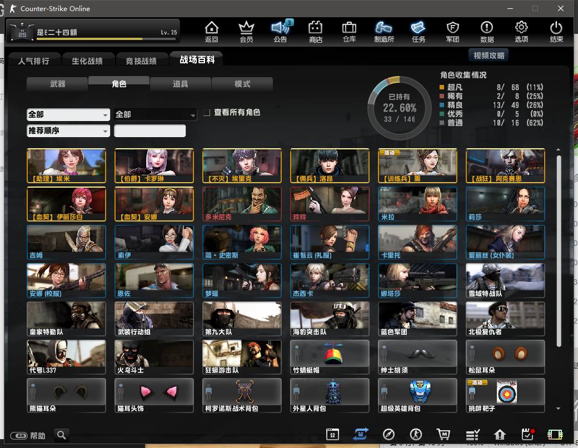The width and height of the screenshot is (578, 448).
Task: Open the 会员 crown icon
Action: 246,31
